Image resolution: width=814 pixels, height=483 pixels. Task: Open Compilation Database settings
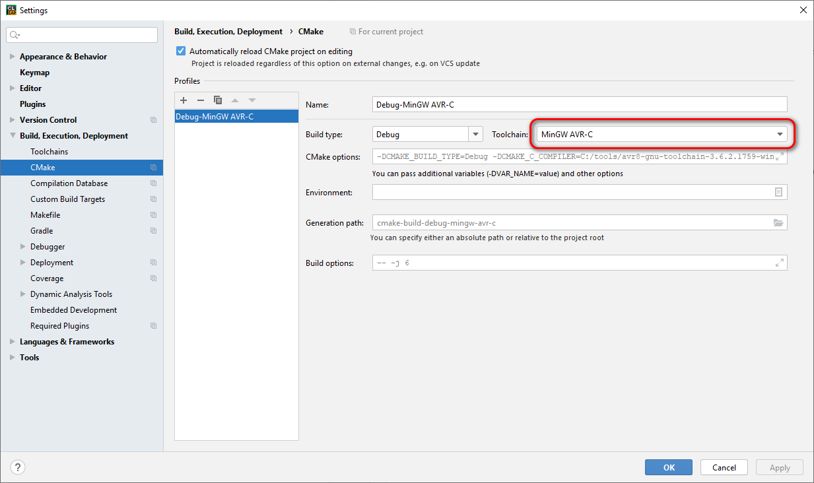click(69, 183)
